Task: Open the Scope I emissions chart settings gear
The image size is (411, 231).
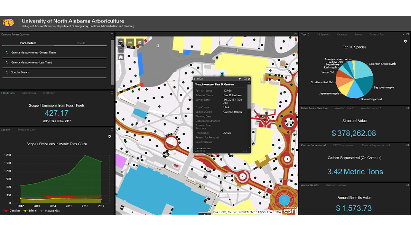Action: pos(109,136)
